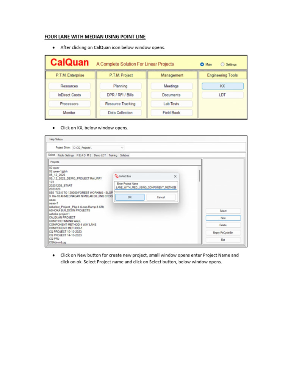
Task: Click the Empty ReCycleBin button
Action: [223, 233]
